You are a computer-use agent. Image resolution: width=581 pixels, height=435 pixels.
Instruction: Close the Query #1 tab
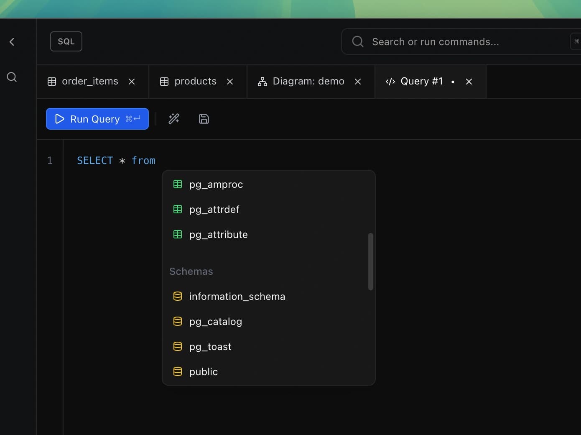[469, 82]
